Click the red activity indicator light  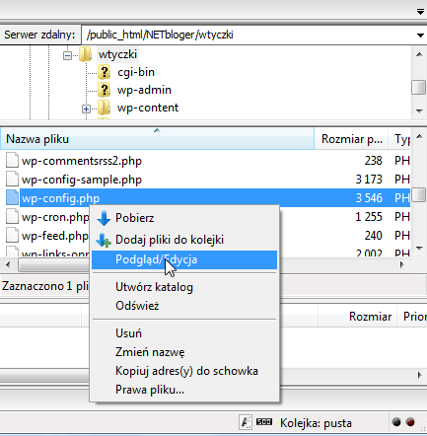[x=410, y=422]
